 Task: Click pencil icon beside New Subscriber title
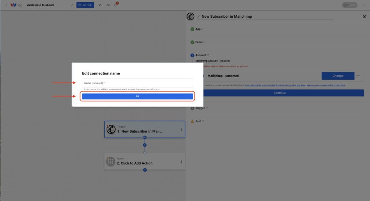(198, 17)
